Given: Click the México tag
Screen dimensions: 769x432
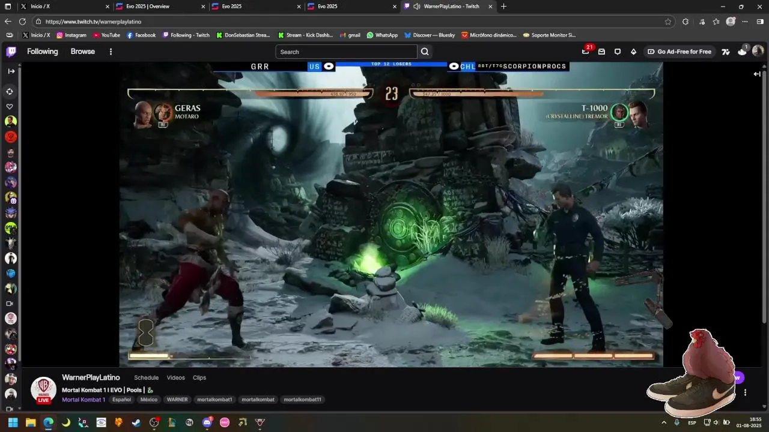Looking at the screenshot, I should point(149,400).
